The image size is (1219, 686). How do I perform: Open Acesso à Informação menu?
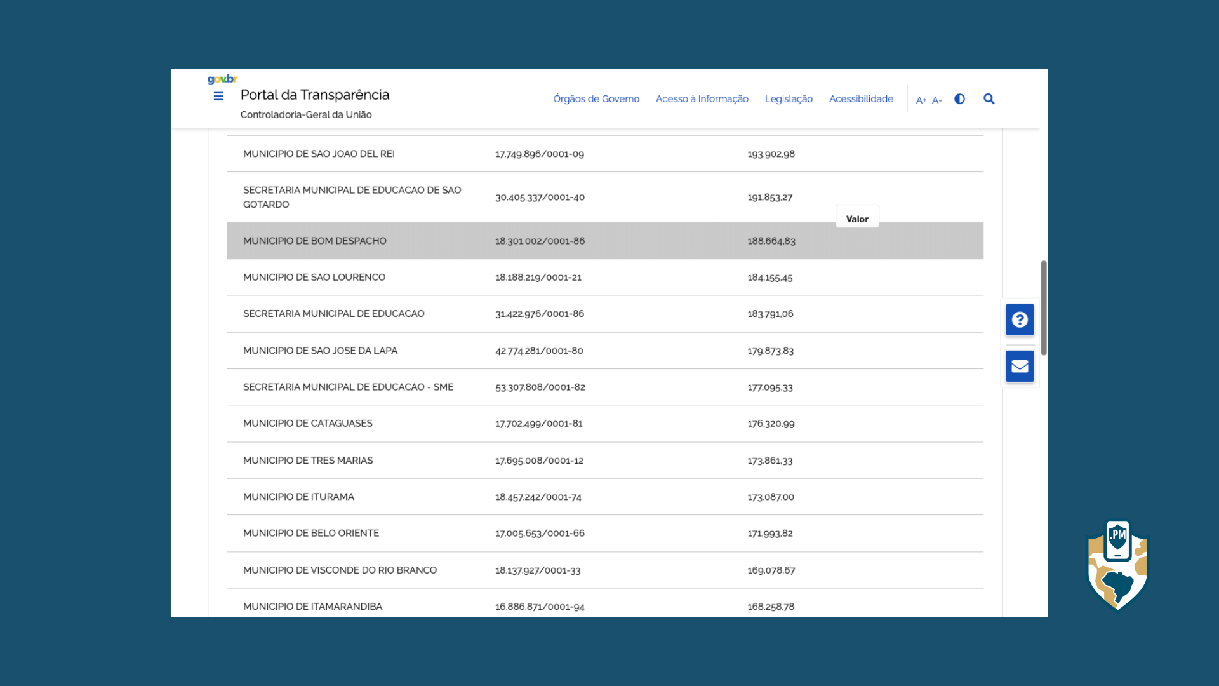click(702, 99)
